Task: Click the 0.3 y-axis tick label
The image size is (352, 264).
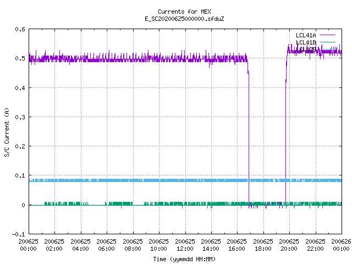Action: 20,117
